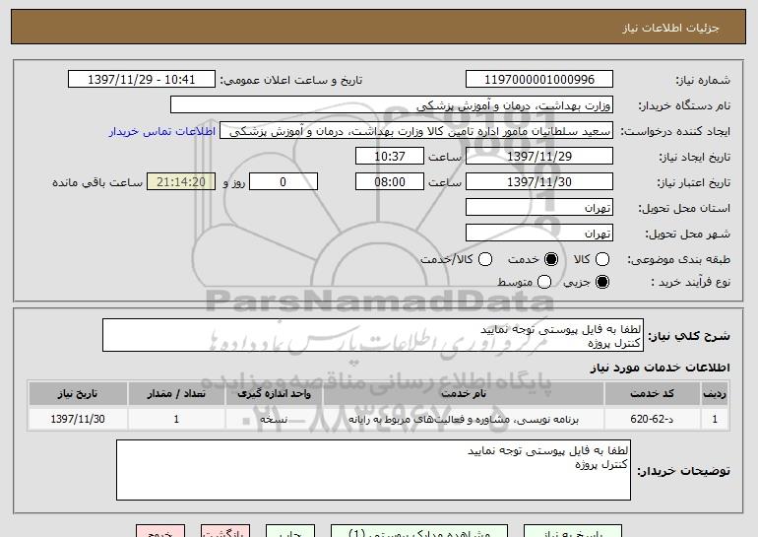Screen dimensions: 758x537
Task: Click the توضیحات خریدار text area
Action: [x=373, y=470]
